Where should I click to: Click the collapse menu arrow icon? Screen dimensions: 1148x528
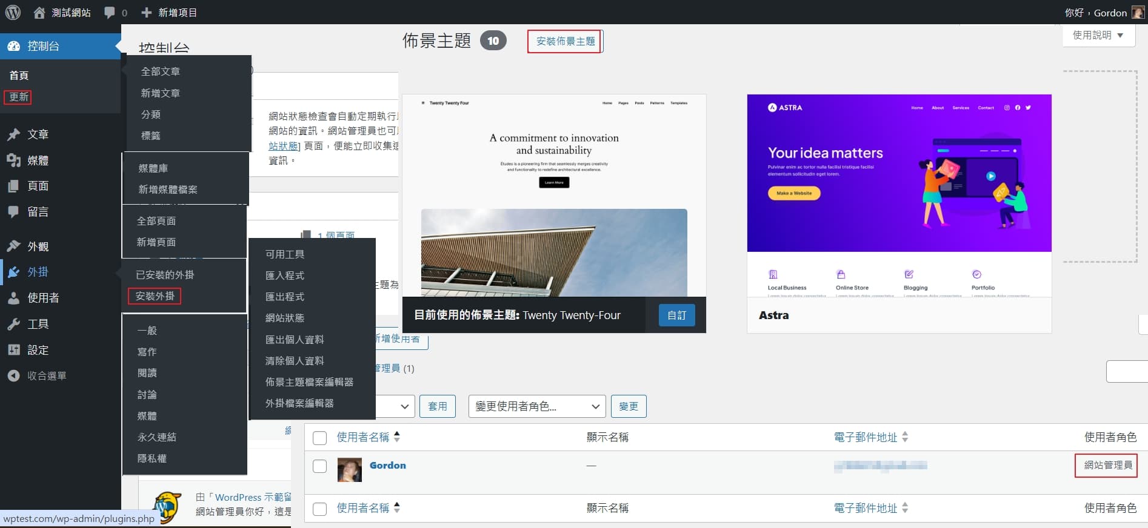[13, 375]
